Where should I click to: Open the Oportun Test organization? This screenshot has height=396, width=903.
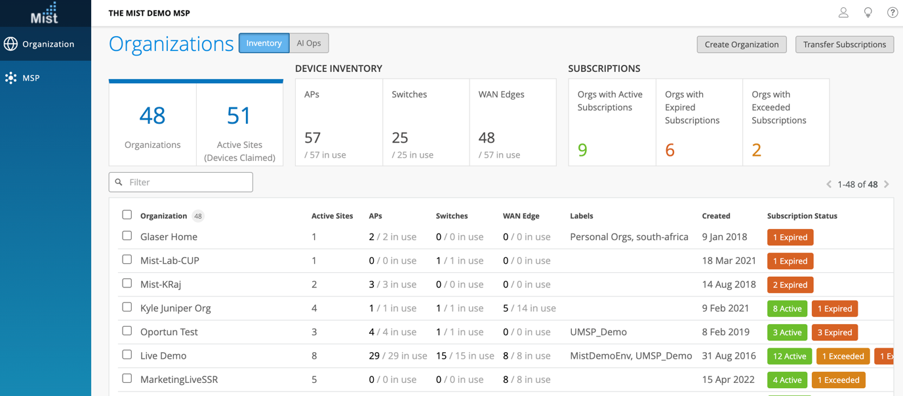[169, 332]
